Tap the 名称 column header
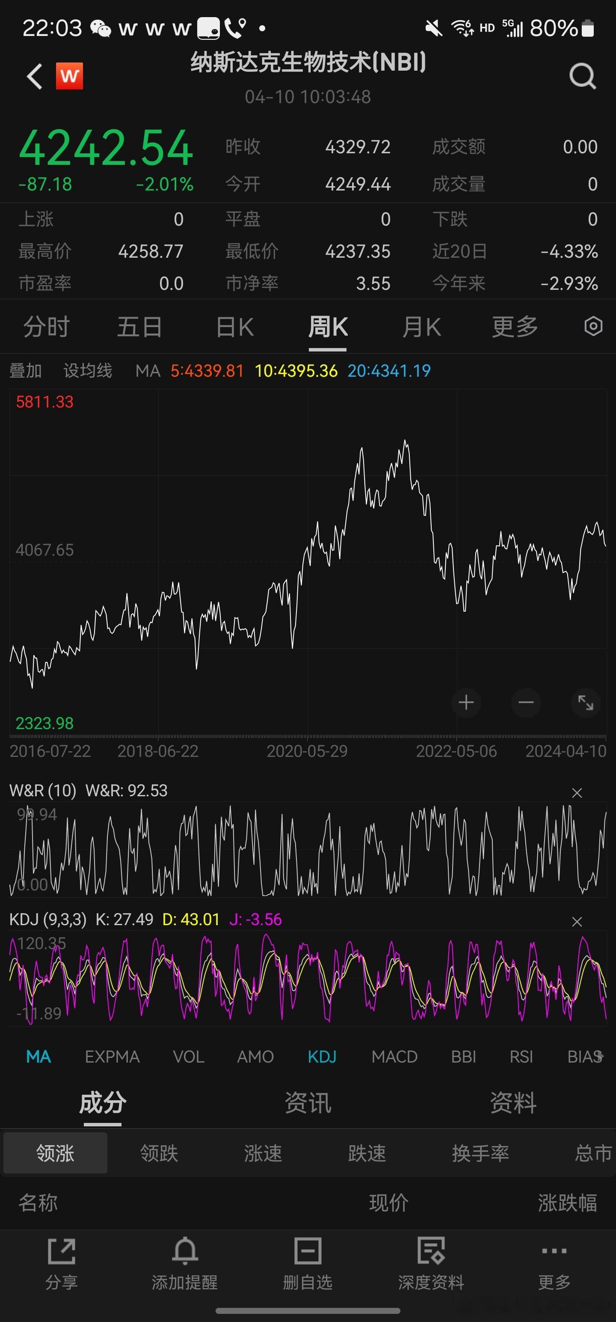The image size is (616, 1322). 38,1203
